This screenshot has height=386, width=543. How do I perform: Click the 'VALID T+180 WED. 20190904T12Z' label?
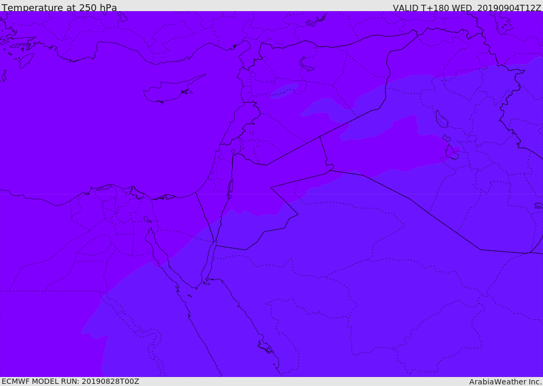tap(467, 7)
